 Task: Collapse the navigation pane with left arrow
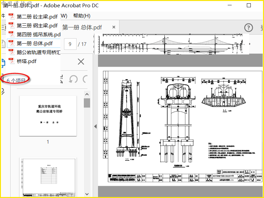95,126
